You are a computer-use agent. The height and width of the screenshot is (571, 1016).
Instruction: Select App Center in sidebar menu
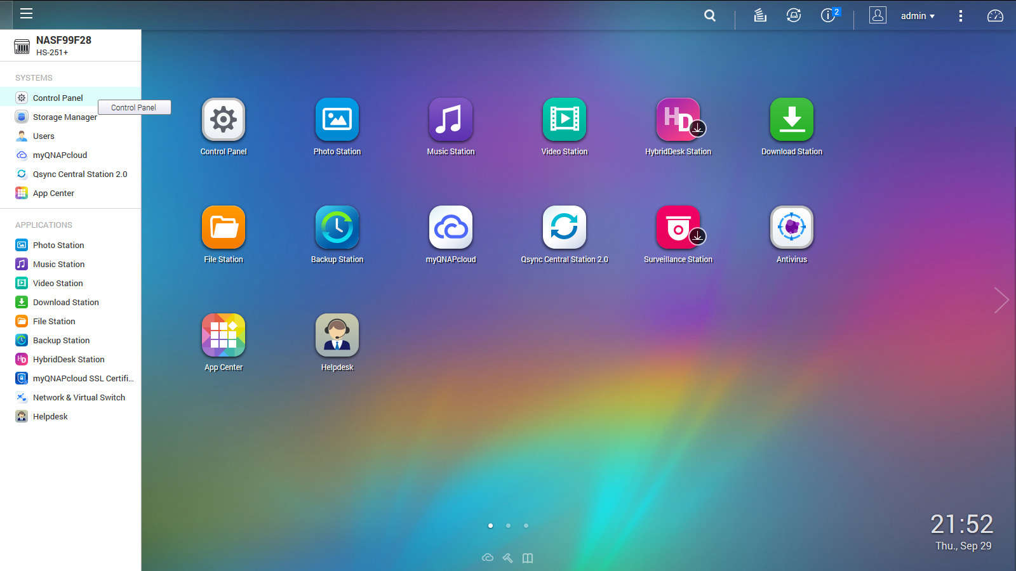70,193
